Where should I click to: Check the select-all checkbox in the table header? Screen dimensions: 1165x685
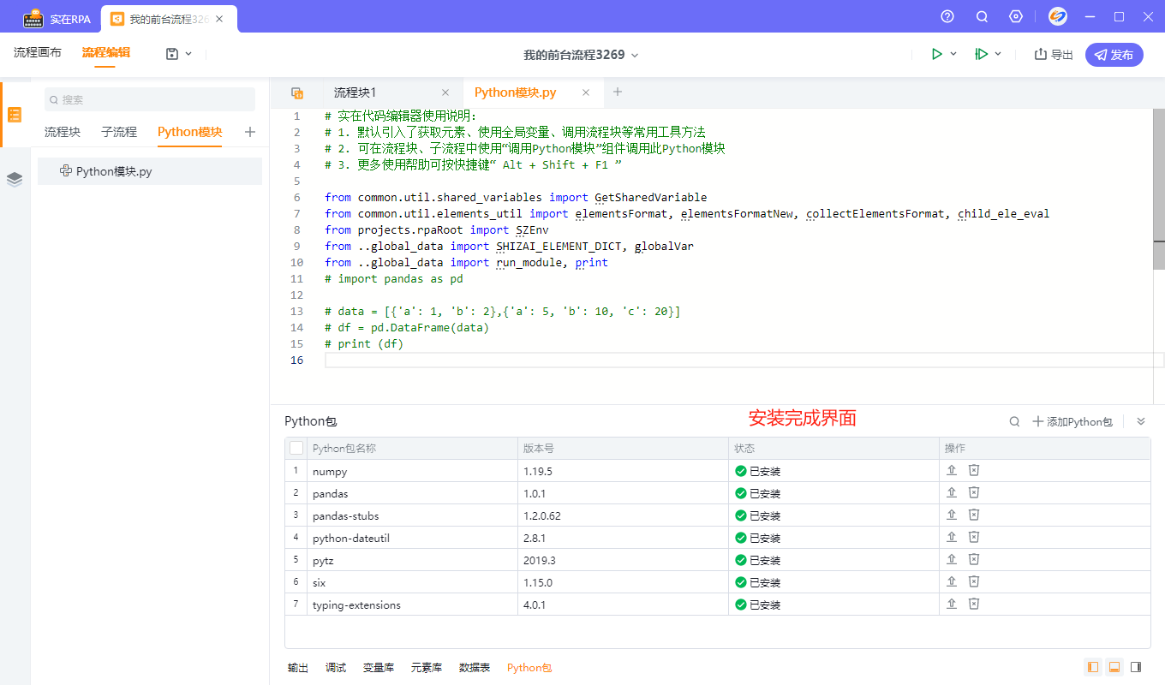pyautogui.click(x=296, y=447)
